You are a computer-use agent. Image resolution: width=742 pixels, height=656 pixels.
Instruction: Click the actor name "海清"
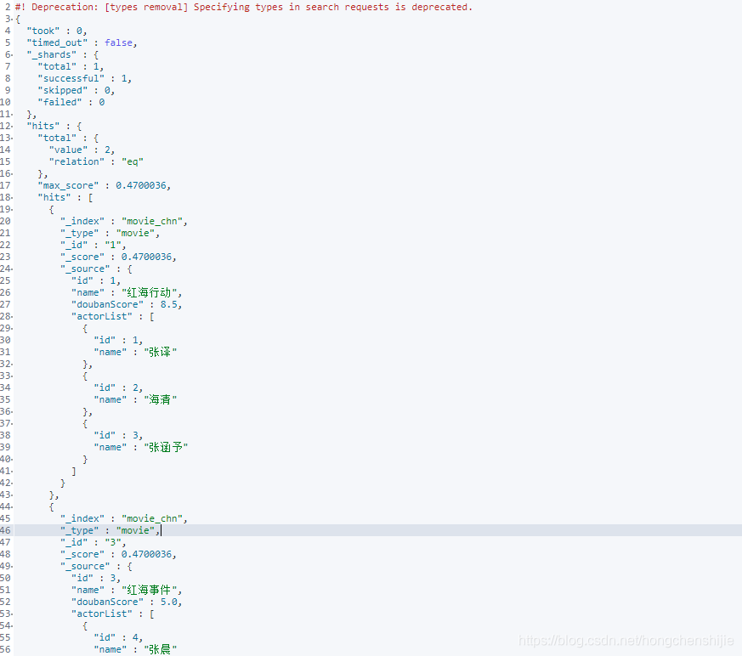(x=161, y=399)
